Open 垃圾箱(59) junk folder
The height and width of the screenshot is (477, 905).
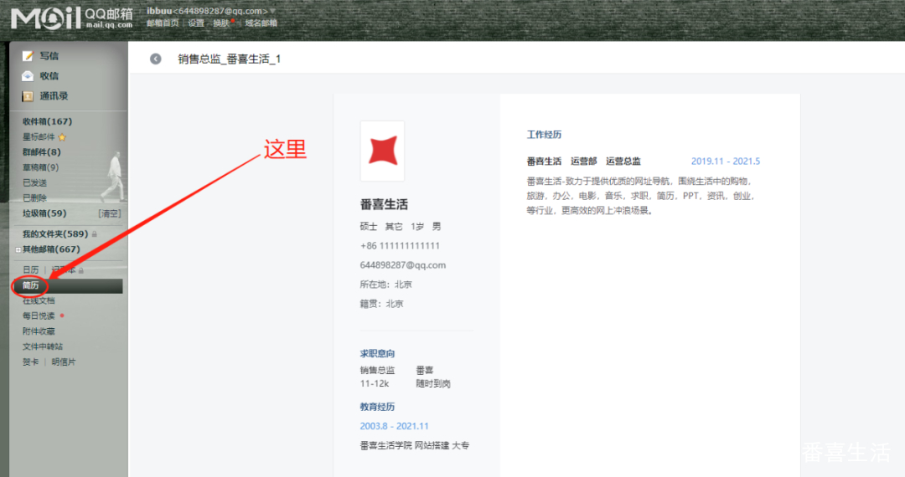tap(44, 213)
